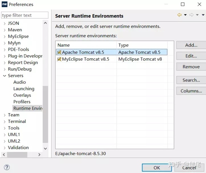This screenshot has height=173, width=206.
Task: Click the MyEclipse Tomcat v8 type cell
Action: click(142, 59)
